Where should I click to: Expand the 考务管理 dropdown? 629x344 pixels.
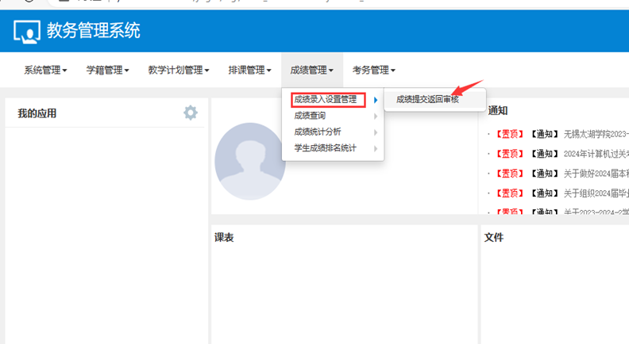[x=373, y=71]
